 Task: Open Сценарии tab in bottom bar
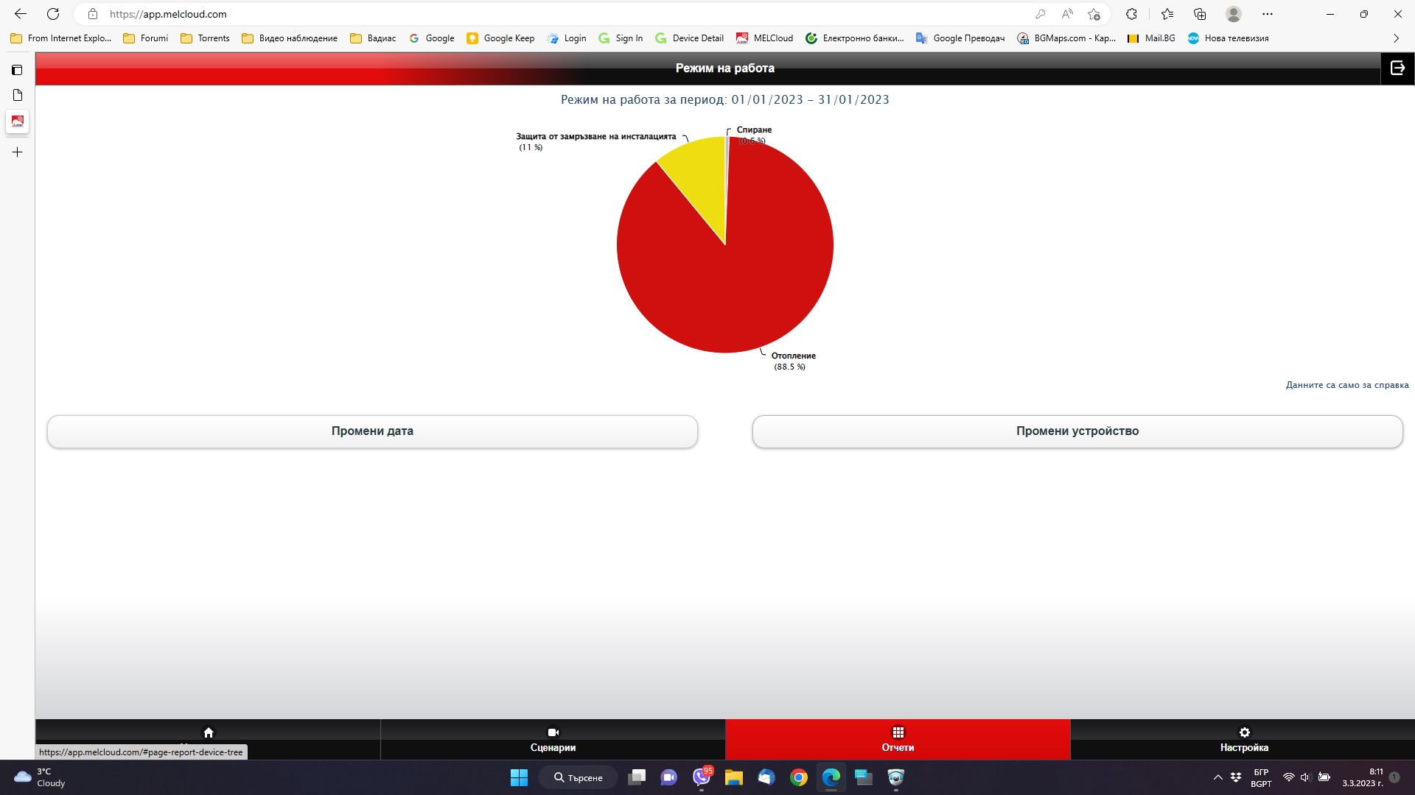coord(553,739)
